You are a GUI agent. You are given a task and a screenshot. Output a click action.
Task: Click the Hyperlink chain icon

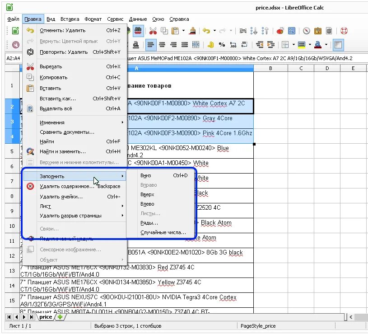click(x=243, y=31)
